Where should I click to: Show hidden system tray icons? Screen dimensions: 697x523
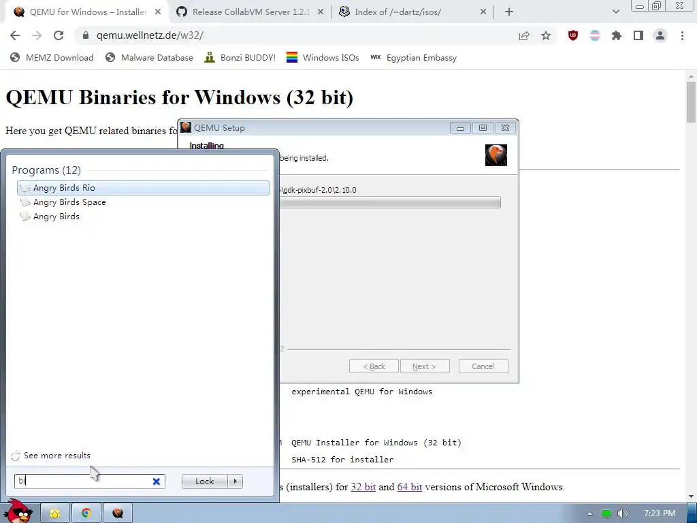click(x=589, y=513)
